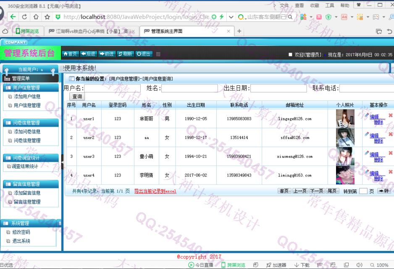Open 用户信息管理 sub-item in the sidebar
This screenshot has width=394, height=269.
tap(27, 105)
